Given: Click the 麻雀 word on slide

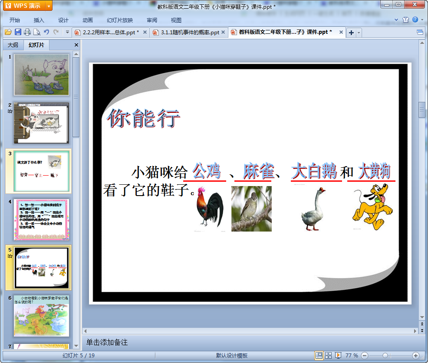Looking at the screenshot, I should 258,171.
